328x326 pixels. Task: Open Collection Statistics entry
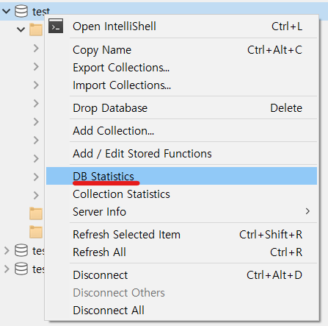(x=181, y=194)
